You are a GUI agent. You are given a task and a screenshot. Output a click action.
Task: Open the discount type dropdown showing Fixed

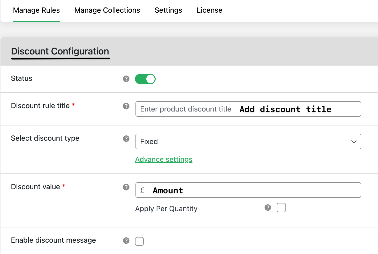click(248, 141)
